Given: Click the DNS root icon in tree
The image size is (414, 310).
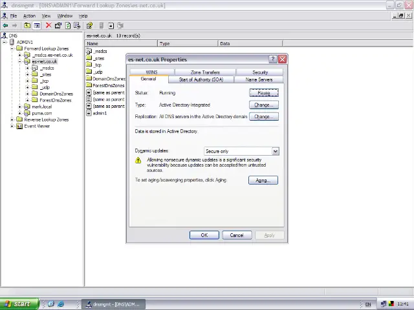Looking at the screenshot, I should coord(5,36).
